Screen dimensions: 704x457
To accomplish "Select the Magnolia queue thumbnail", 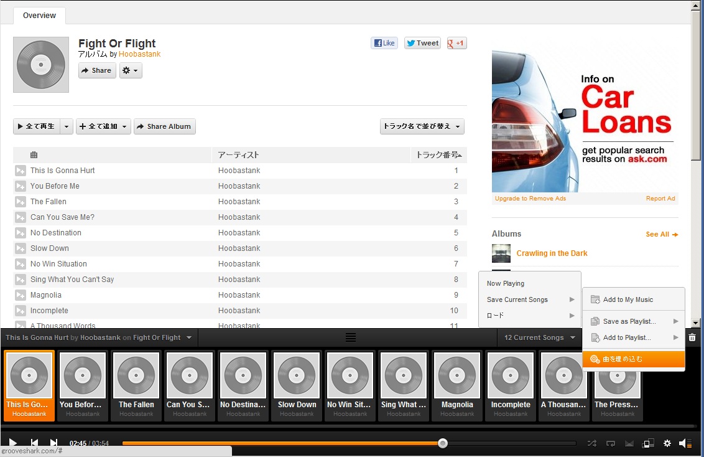I will (x=457, y=386).
